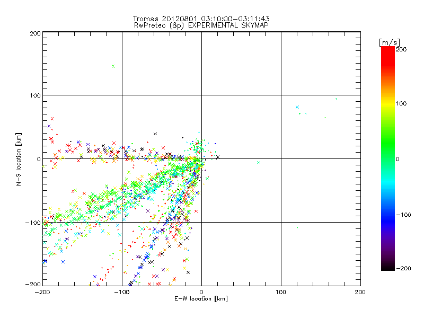Click the y-axis tick label "100"
This screenshot has height=318, width=424.
(x=36, y=95)
